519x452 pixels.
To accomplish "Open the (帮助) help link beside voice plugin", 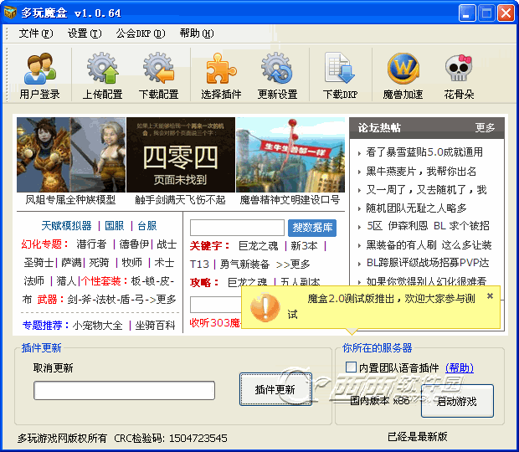I will tap(460, 367).
